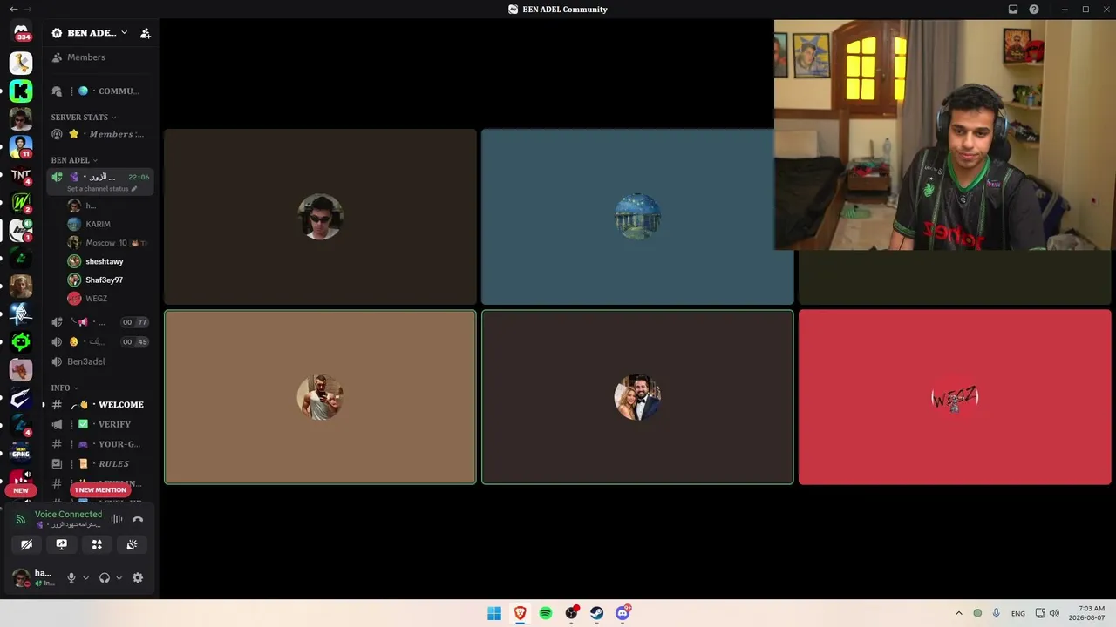Mute your microphone
The height and width of the screenshot is (627, 1116).
click(x=71, y=577)
